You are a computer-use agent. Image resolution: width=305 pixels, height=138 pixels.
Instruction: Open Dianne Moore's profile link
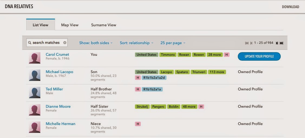click(x=58, y=106)
